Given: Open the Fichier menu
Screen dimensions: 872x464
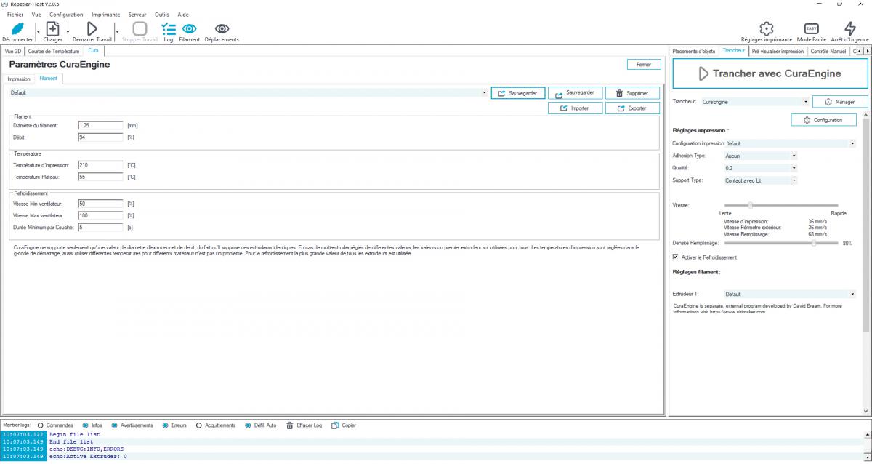Looking at the screenshot, I should point(15,15).
